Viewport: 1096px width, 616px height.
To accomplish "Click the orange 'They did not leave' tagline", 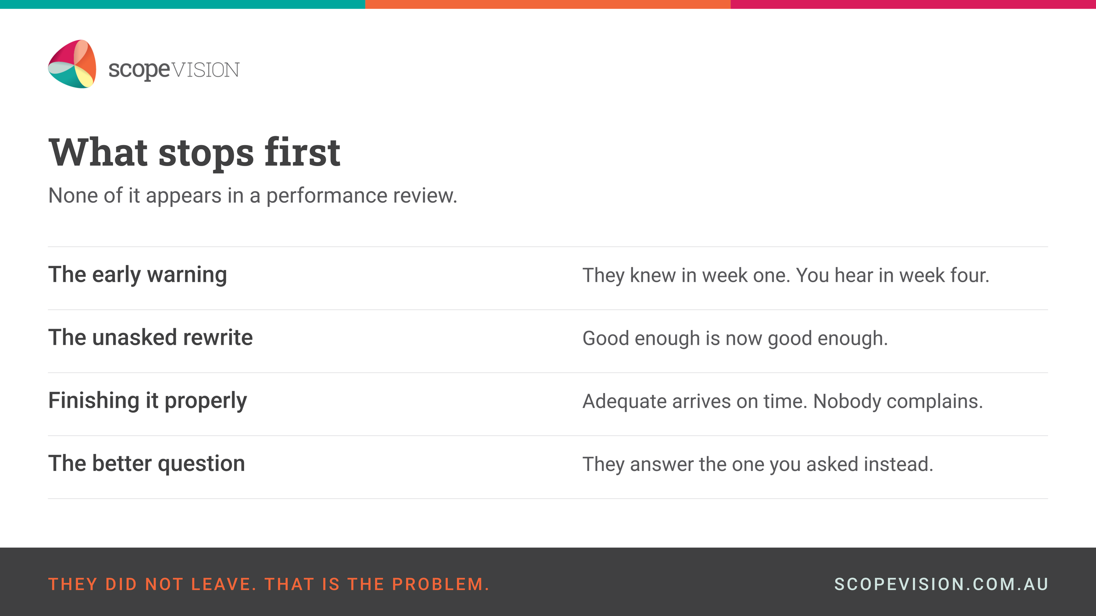I will [x=269, y=584].
